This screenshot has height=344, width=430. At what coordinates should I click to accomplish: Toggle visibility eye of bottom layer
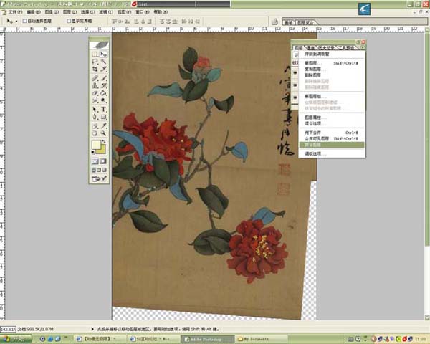295,97
